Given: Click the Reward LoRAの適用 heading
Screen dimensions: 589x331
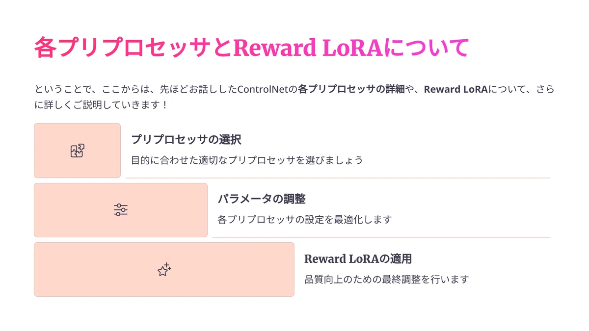Looking at the screenshot, I should pos(358,258).
